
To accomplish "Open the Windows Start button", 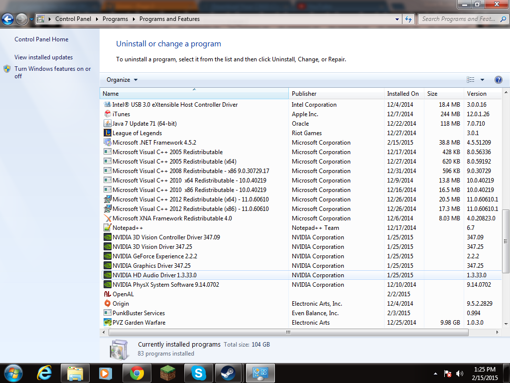I will click(x=13, y=373).
